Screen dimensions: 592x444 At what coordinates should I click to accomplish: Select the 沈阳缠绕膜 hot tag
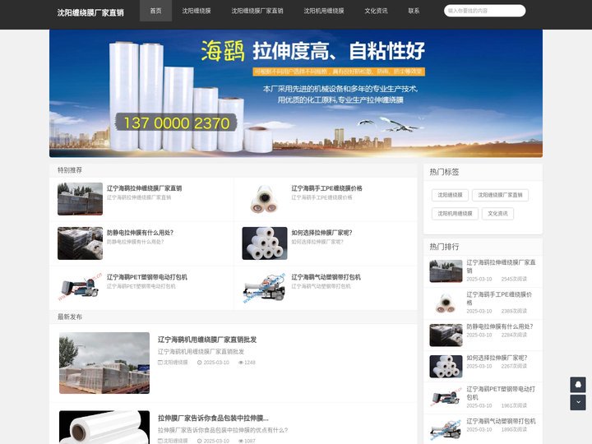450,195
